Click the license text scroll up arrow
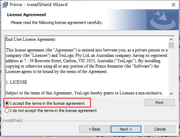 [x=171, y=39]
